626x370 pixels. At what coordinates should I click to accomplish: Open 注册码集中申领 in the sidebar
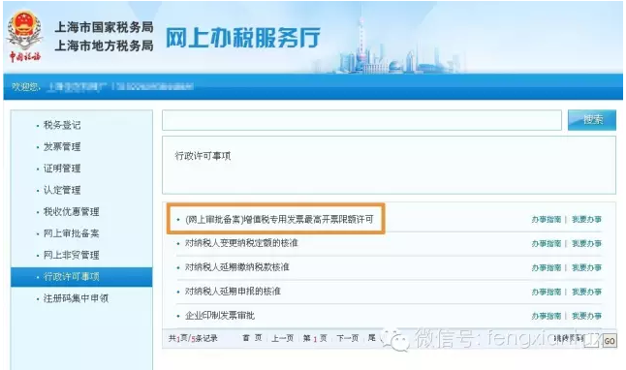[x=76, y=298]
